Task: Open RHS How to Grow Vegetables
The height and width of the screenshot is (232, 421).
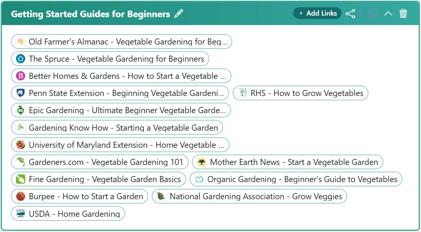Action: (306, 93)
